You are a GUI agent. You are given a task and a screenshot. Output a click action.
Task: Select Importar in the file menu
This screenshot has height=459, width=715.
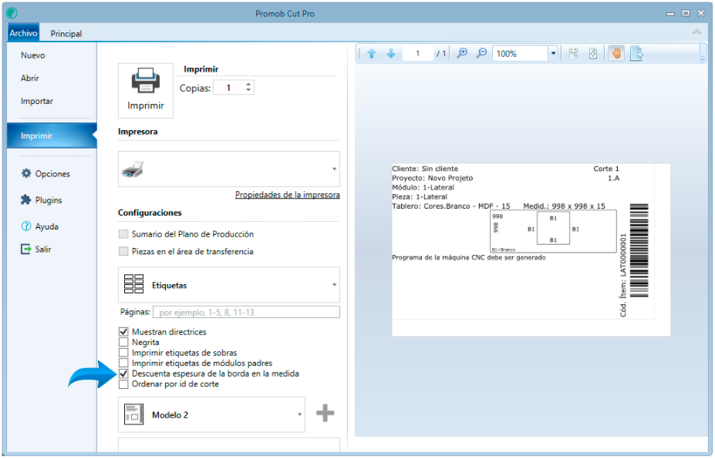pyautogui.click(x=36, y=101)
